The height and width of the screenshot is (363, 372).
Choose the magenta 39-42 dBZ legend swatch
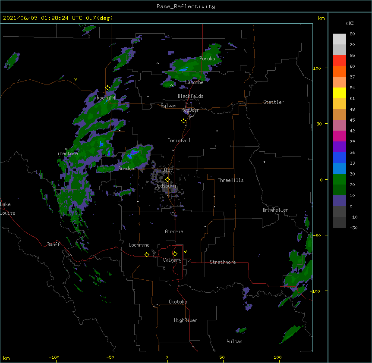(x=339, y=136)
